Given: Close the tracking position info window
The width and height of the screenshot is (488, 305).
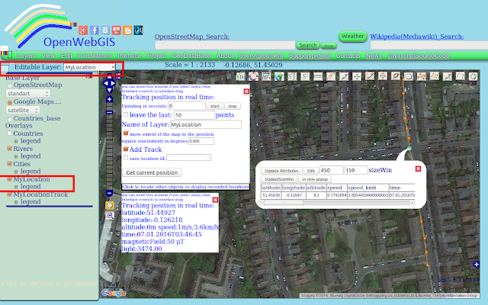Looking at the screenshot, I should click(x=215, y=200).
